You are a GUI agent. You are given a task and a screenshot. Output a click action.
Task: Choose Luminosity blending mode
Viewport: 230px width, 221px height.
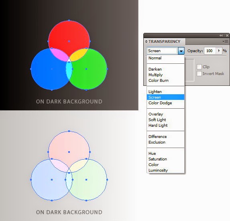click(x=165, y=170)
